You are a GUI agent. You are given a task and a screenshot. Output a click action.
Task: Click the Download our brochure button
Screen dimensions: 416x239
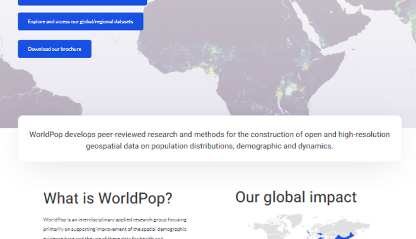pos(55,49)
